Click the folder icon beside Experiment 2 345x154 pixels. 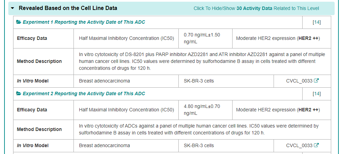19,94
